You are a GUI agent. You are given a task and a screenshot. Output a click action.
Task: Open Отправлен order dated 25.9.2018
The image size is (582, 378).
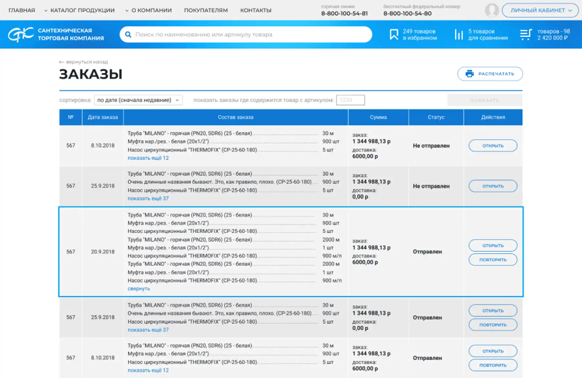(493, 310)
